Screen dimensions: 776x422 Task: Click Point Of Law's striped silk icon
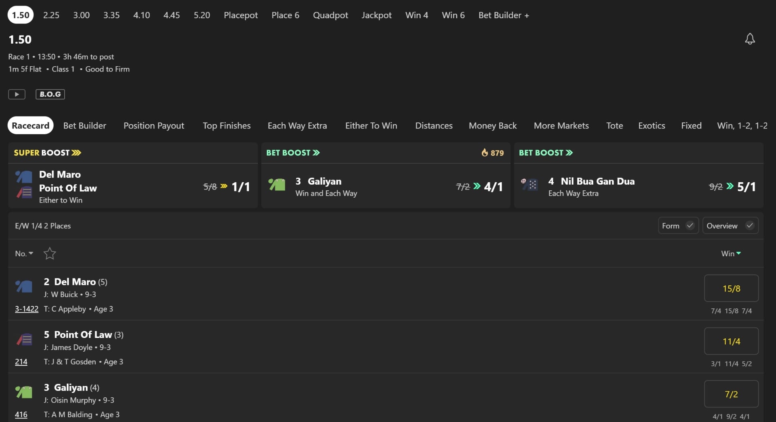[x=24, y=340]
